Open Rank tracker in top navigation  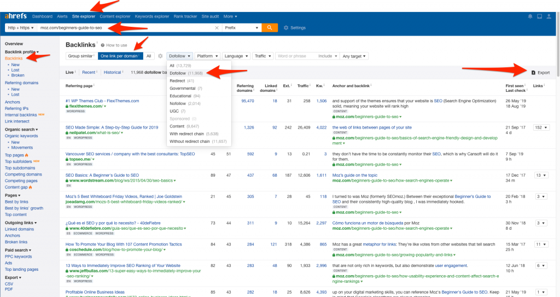pos(185,16)
